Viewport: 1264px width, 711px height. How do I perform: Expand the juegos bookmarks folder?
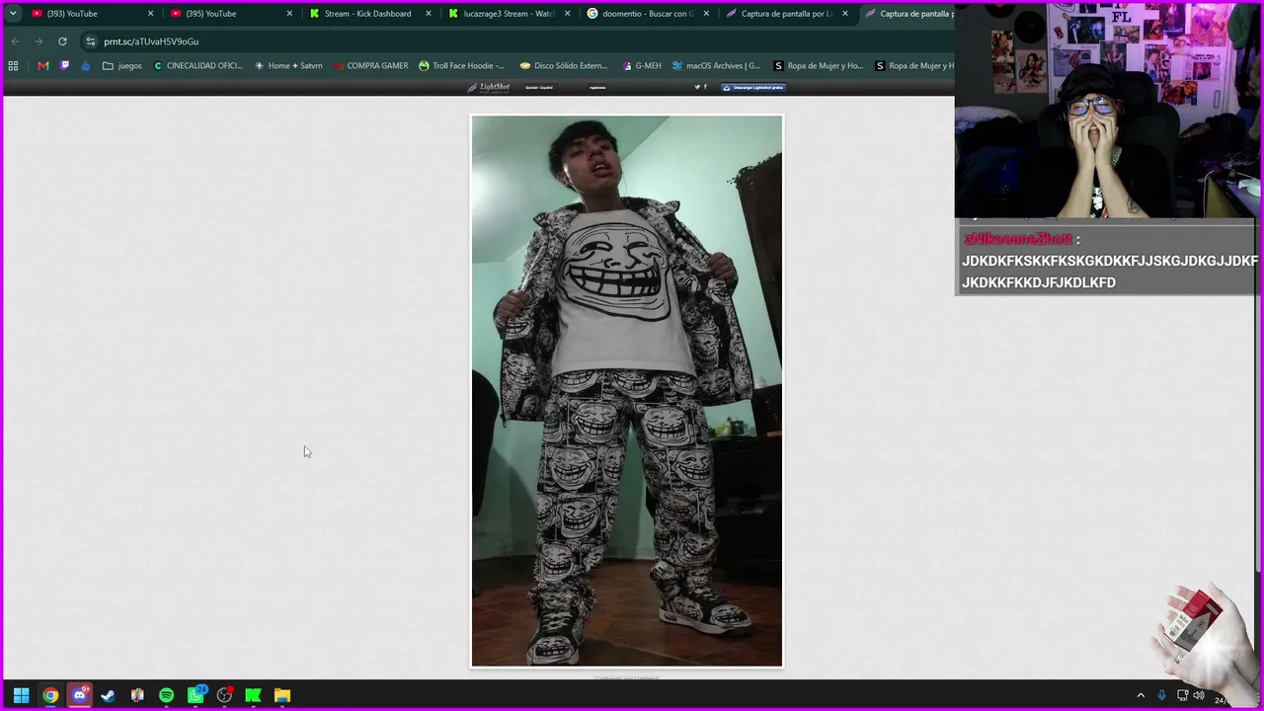point(122,66)
